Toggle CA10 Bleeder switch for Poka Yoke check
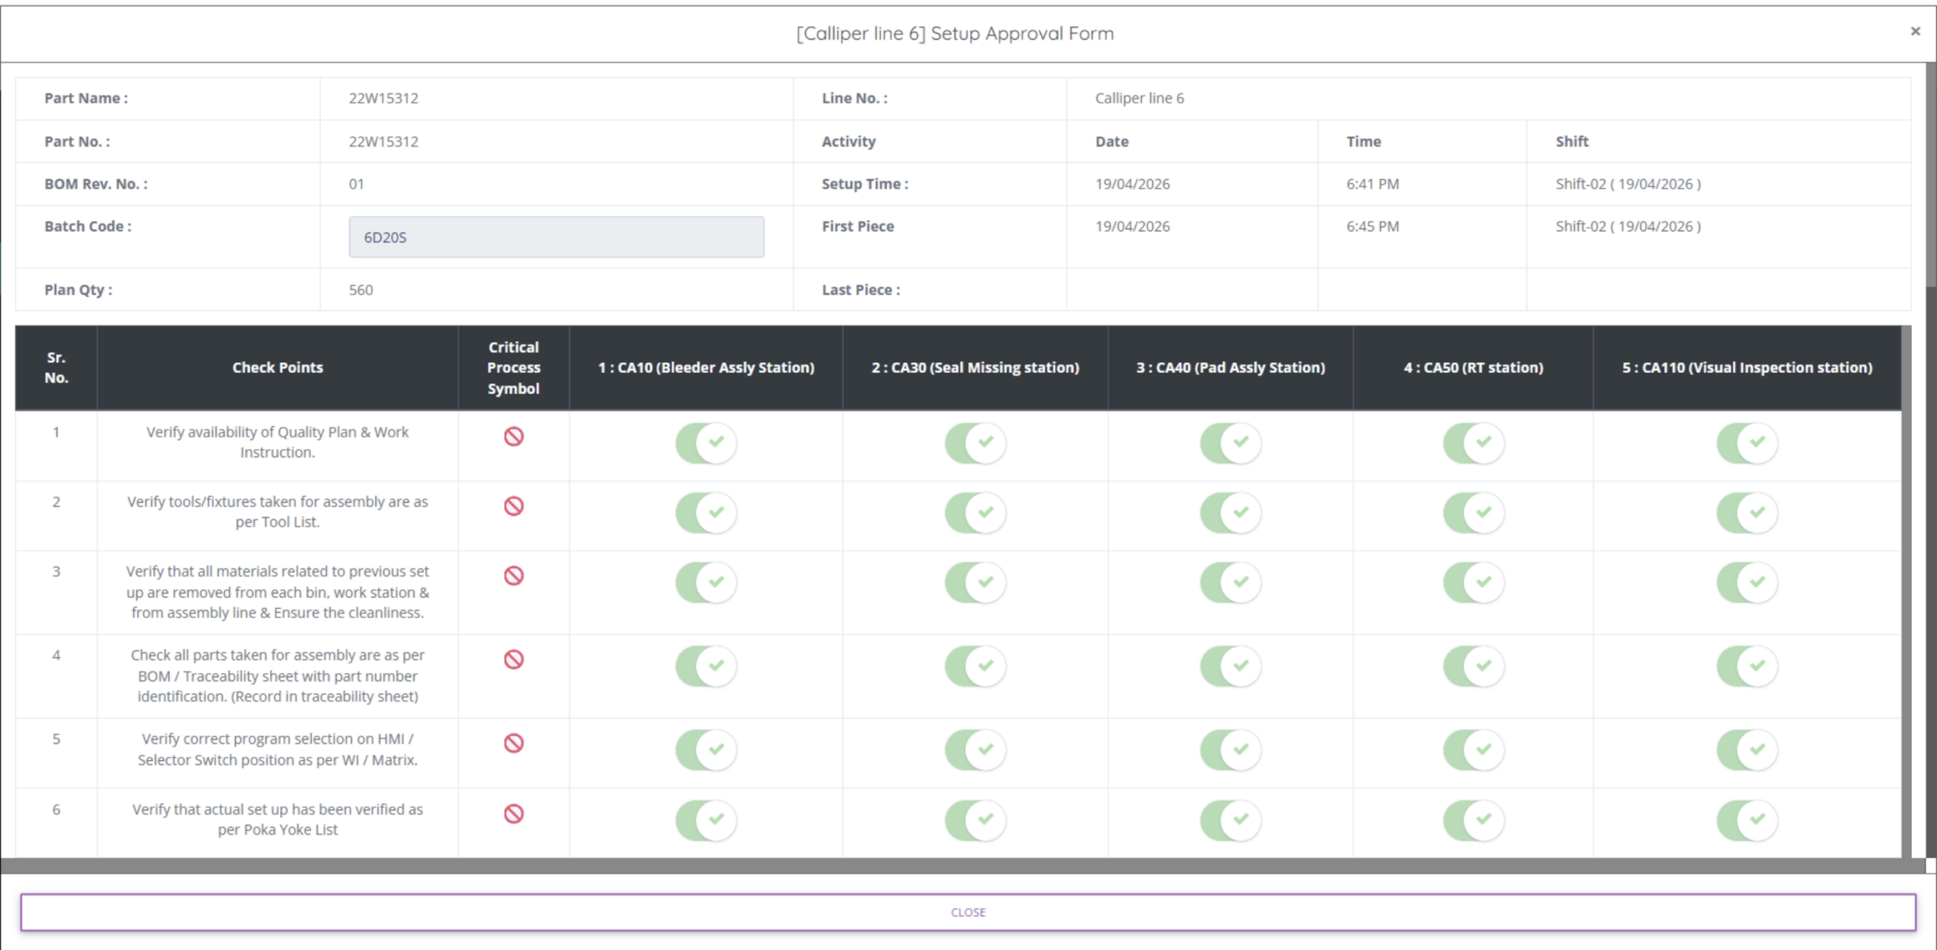Viewport: 1937px width, 950px height. (x=706, y=820)
